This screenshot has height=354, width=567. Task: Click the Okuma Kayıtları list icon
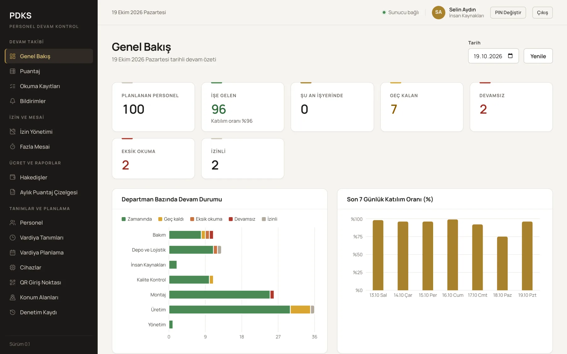[13, 86]
